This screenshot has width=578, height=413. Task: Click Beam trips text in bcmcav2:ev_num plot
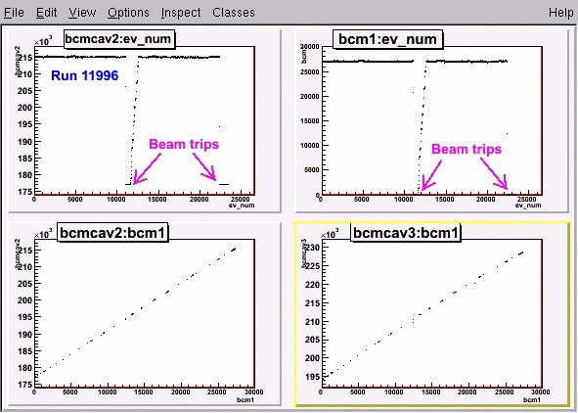pos(184,144)
